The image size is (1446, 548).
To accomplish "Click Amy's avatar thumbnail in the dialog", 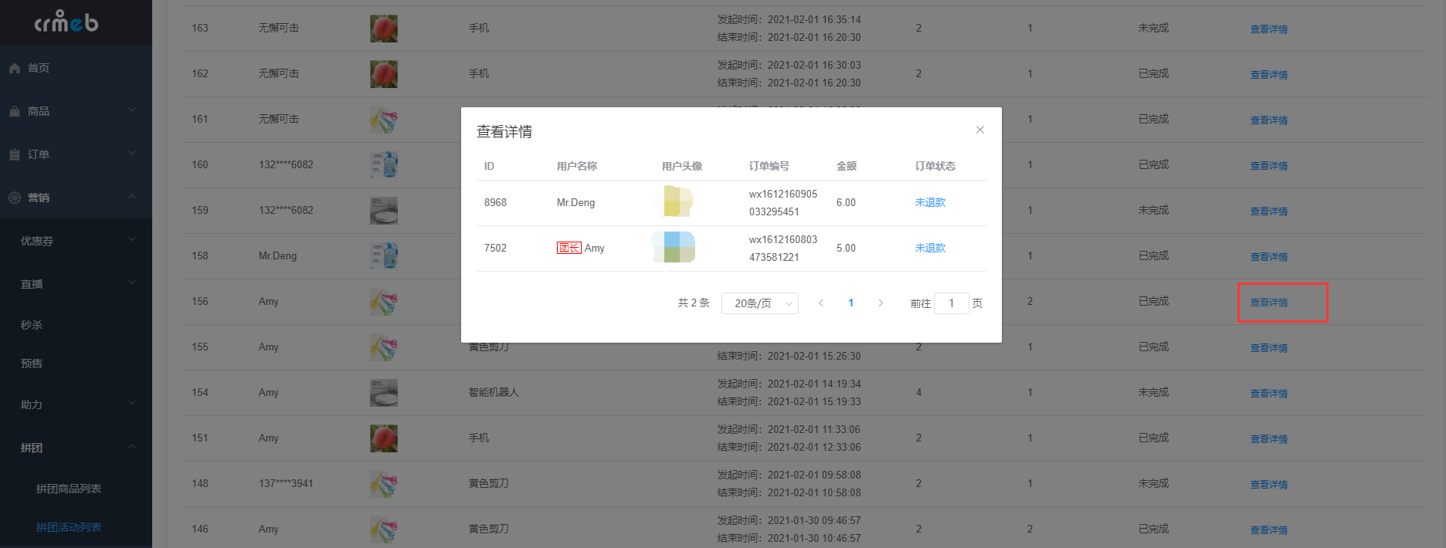I will pyautogui.click(x=676, y=247).
